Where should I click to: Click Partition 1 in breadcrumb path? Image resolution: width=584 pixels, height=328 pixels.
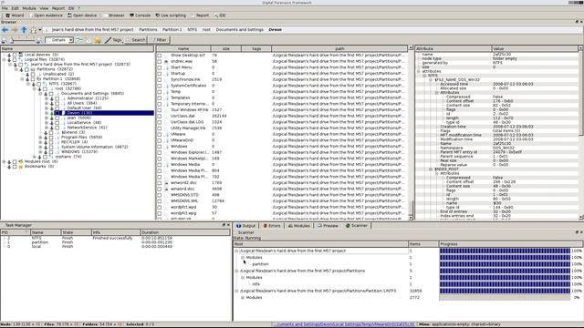(x=172, y=30)
